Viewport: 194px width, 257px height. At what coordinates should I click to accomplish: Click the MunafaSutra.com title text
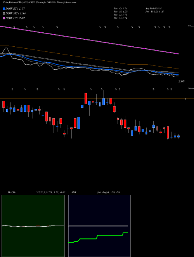(67, 2)
